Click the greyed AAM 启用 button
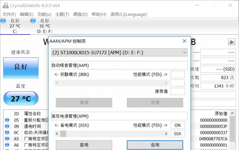The height and width of the screenshot is (150, 239). tap(155, 103)
